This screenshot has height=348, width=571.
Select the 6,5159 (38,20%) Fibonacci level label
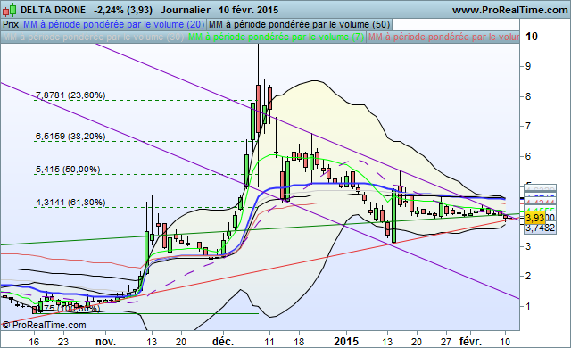[x=70, y=137]
